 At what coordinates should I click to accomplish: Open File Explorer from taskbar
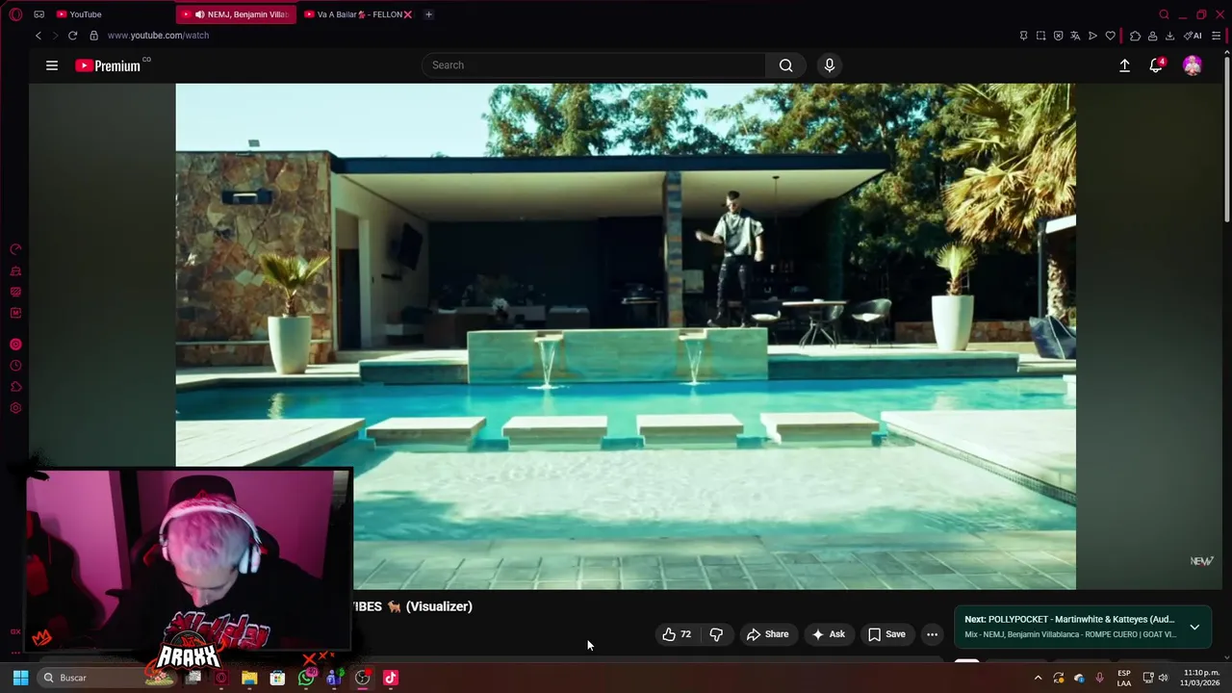(x=249, y=678)
